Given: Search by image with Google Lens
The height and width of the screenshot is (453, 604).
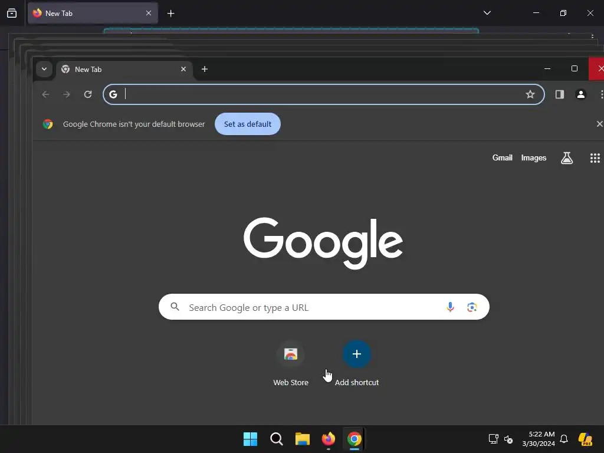Looking at the screenshot, I should [472, 307].
